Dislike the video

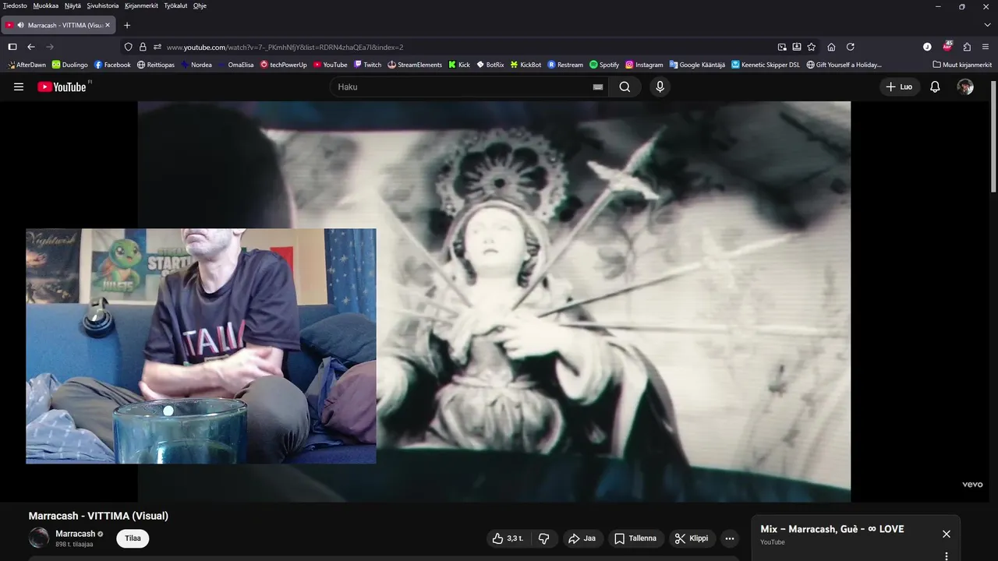point(544,538)
